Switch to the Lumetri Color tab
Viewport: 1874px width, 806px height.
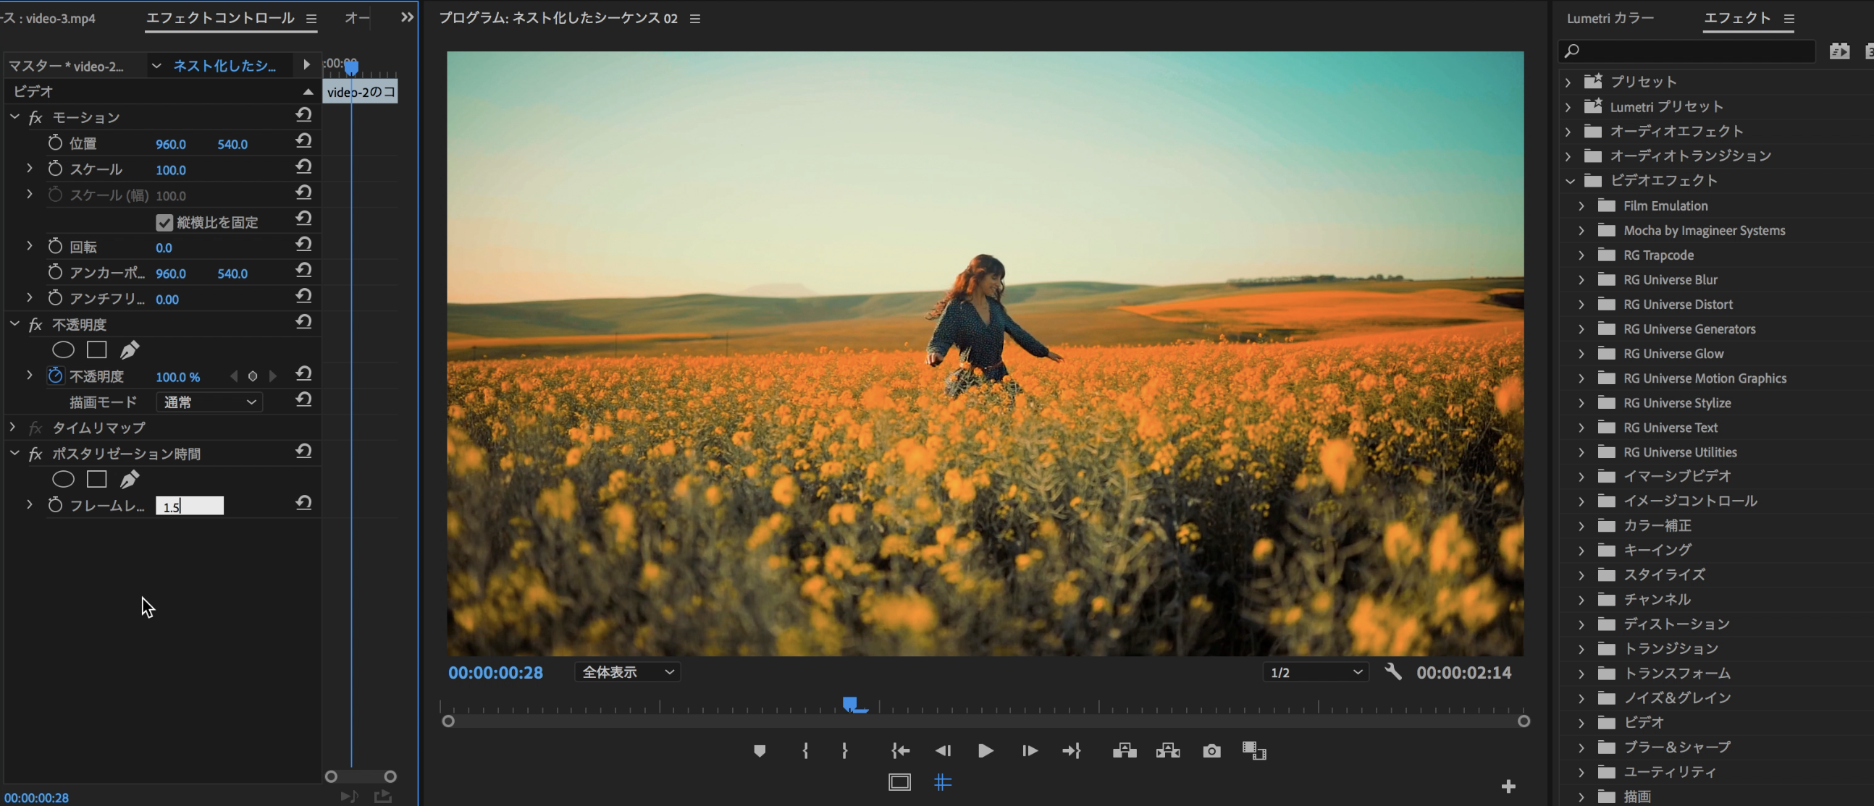click(x=1610, y=18)
